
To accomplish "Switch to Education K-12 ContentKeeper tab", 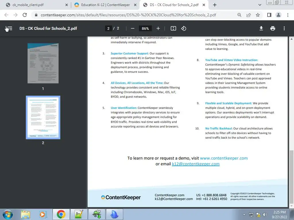I will [105, 5].
